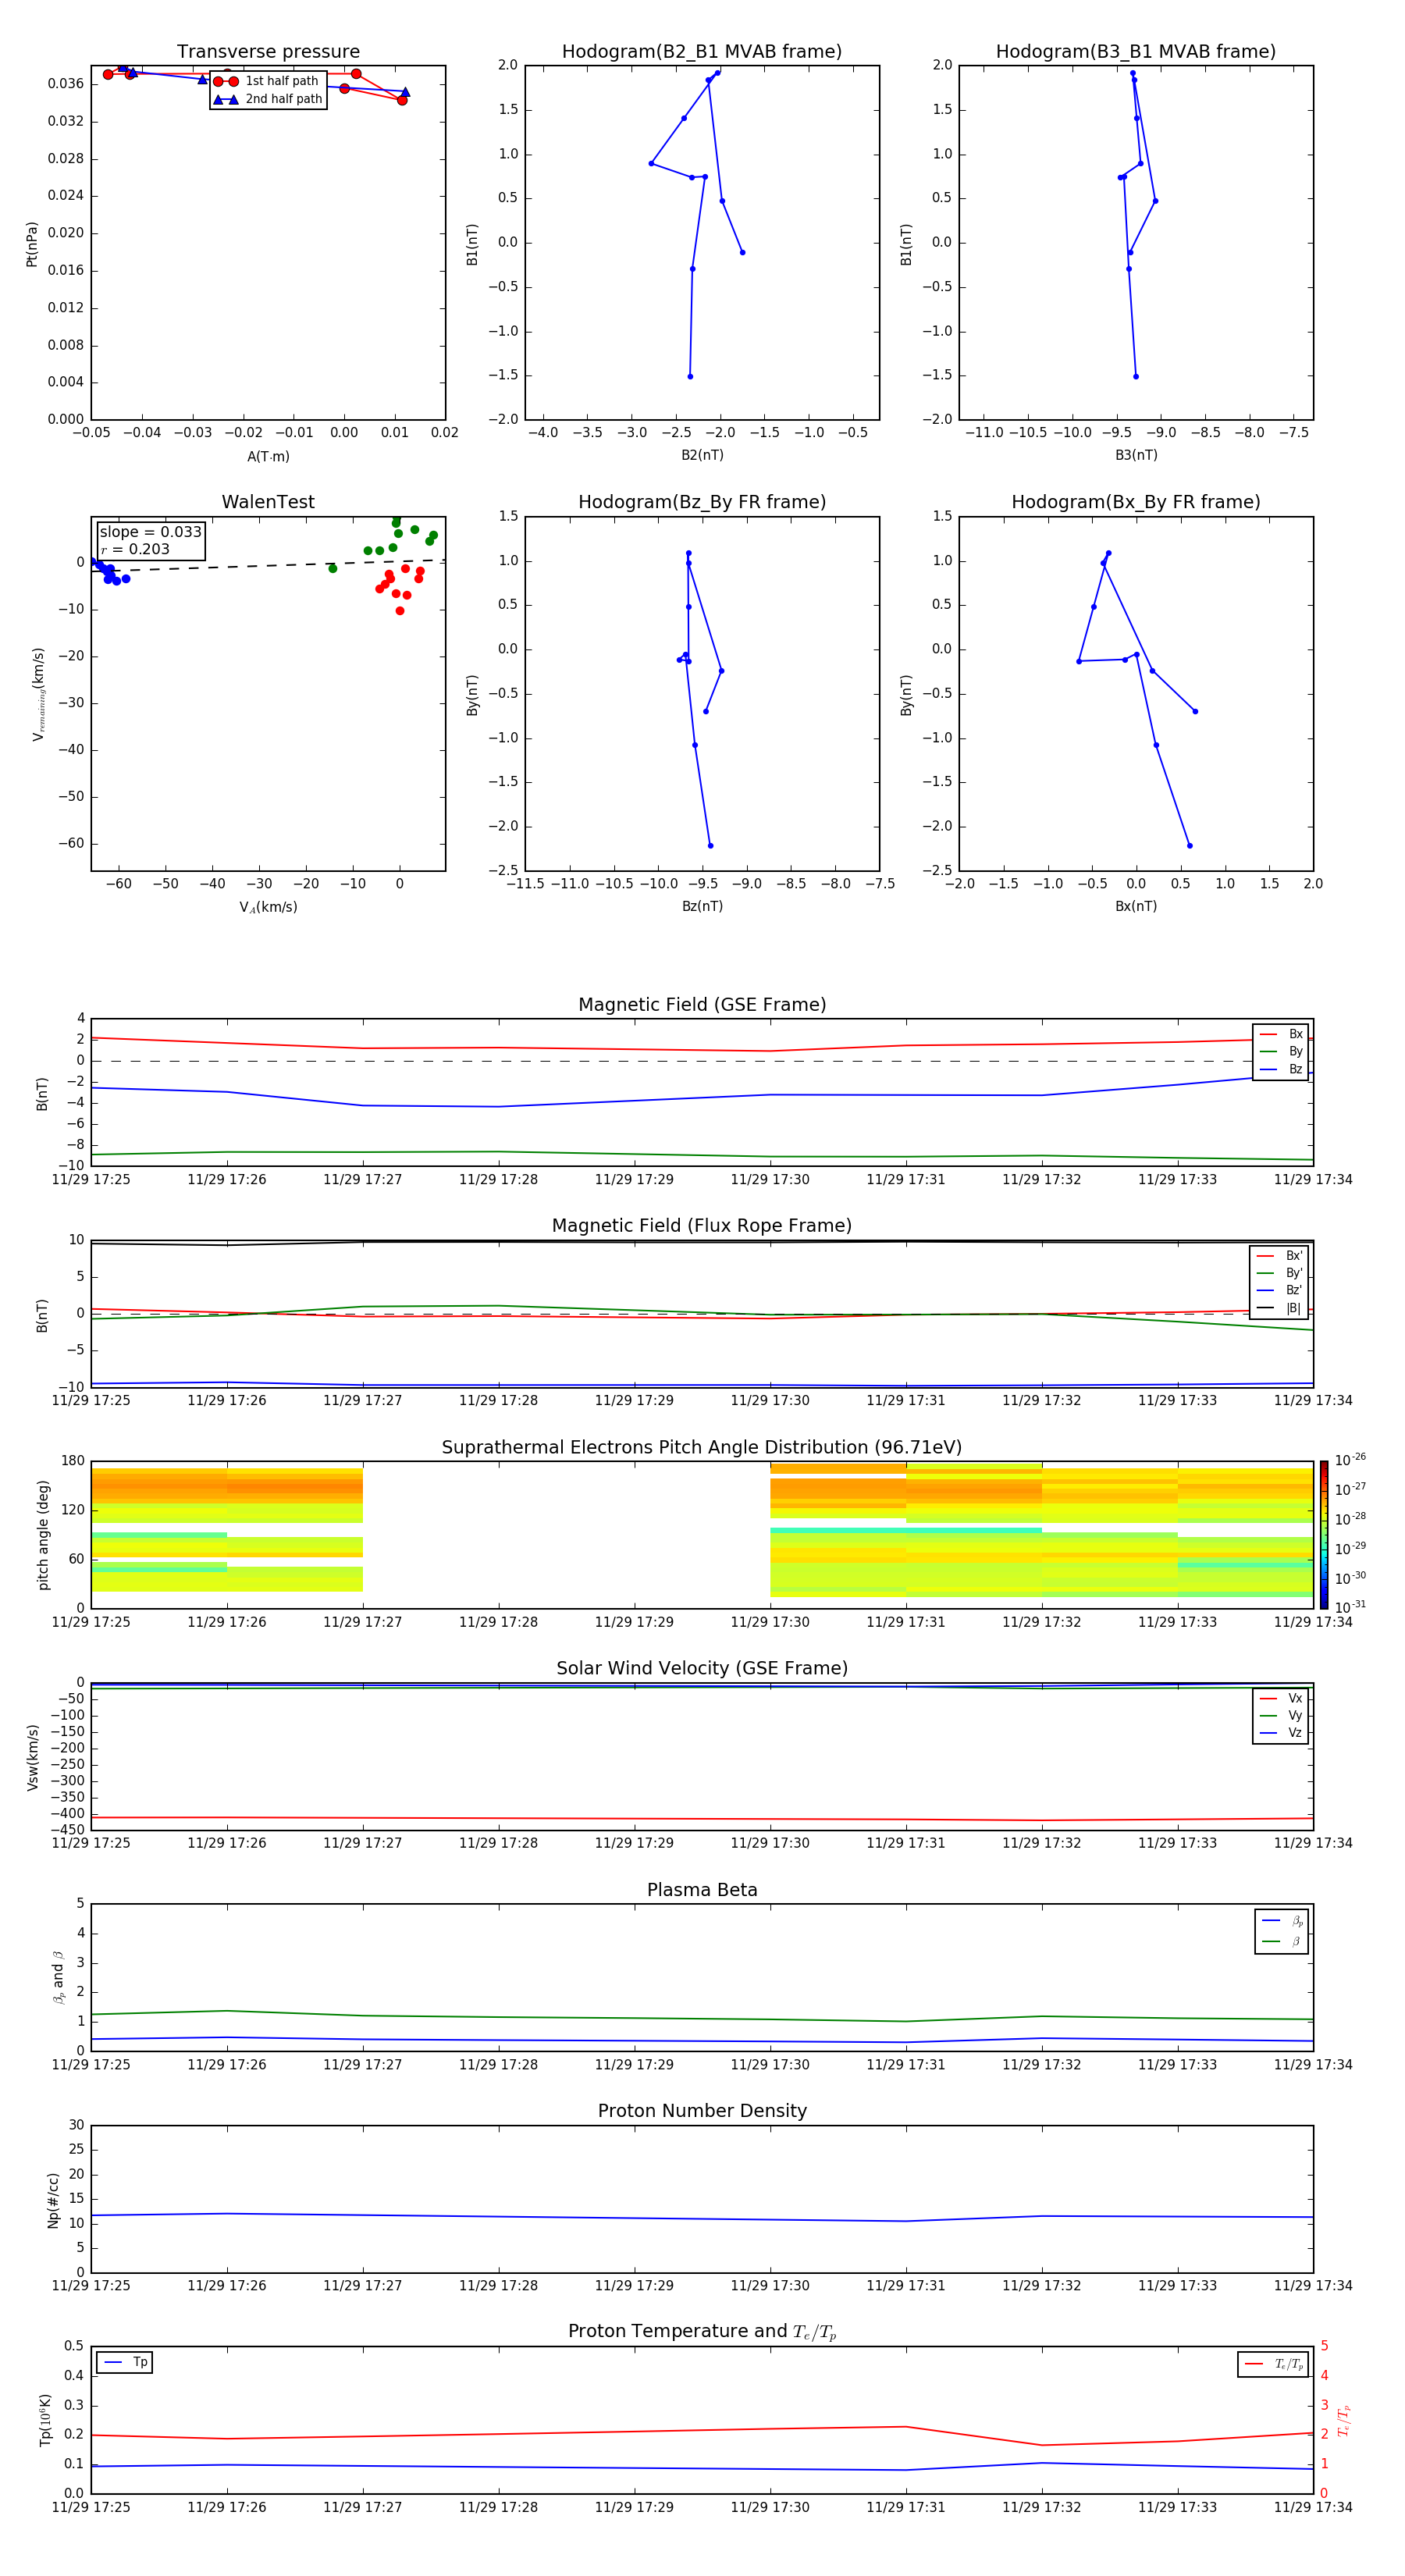Click the "10^-31" colorbar tick label

point(1350,1607)
